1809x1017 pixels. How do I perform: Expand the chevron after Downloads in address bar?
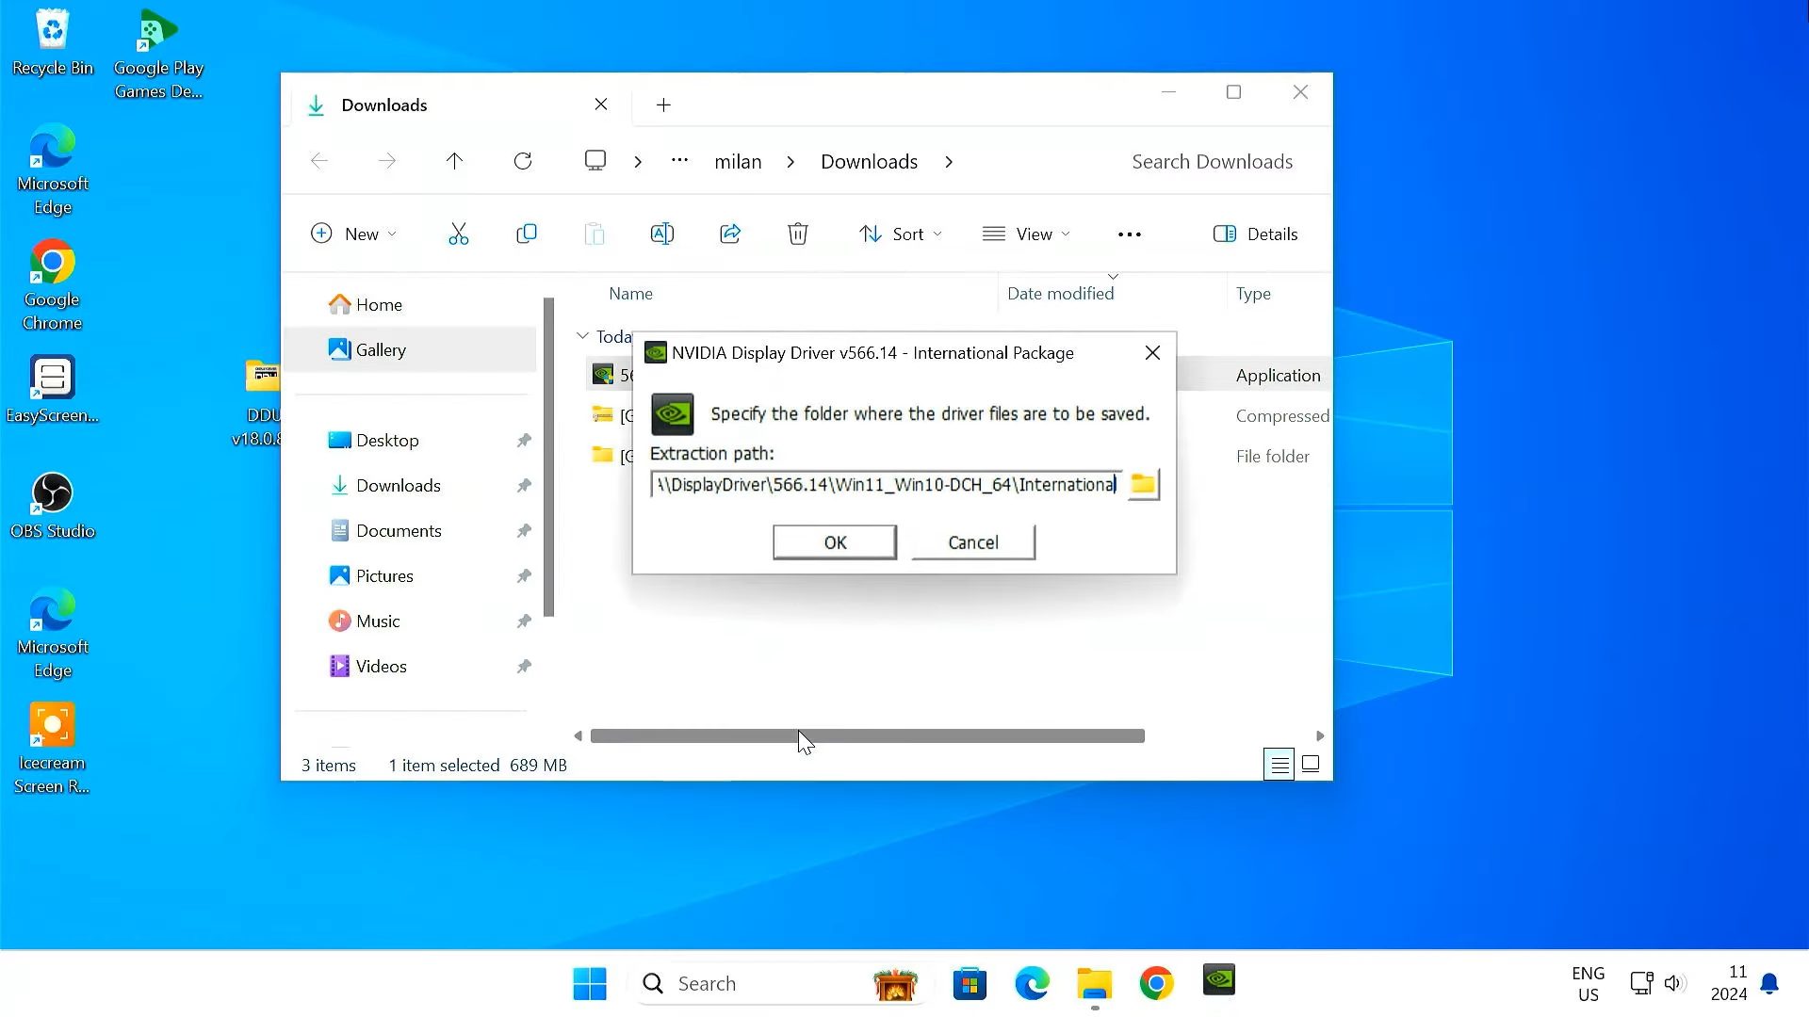point(949,162)
